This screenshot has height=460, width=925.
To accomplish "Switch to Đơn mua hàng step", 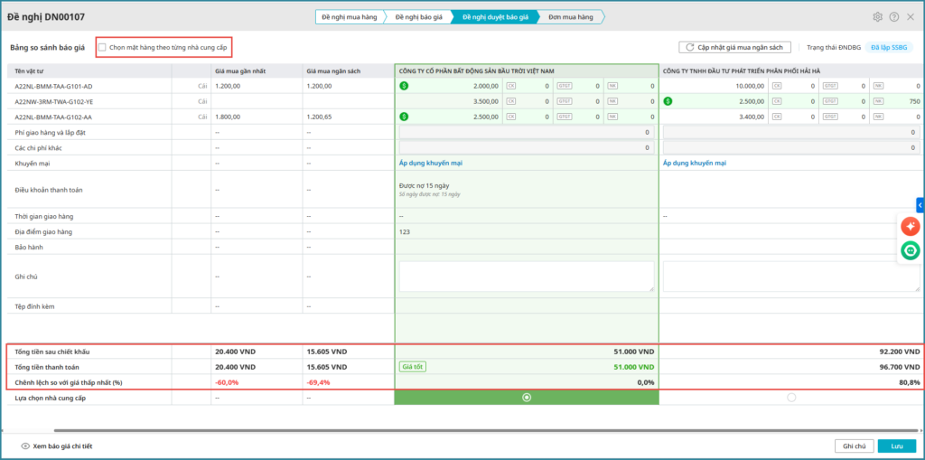I will (x=572, y=16).
